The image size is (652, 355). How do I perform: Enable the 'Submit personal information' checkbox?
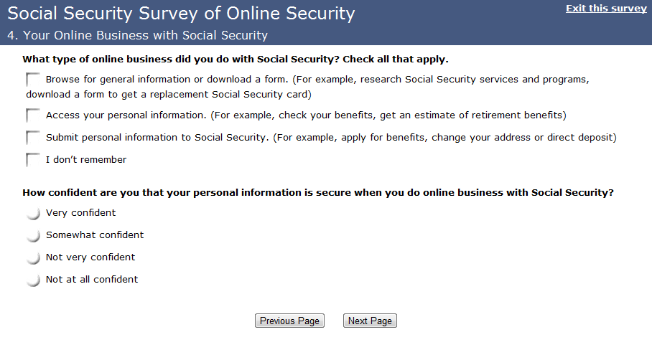coord(33,138)
